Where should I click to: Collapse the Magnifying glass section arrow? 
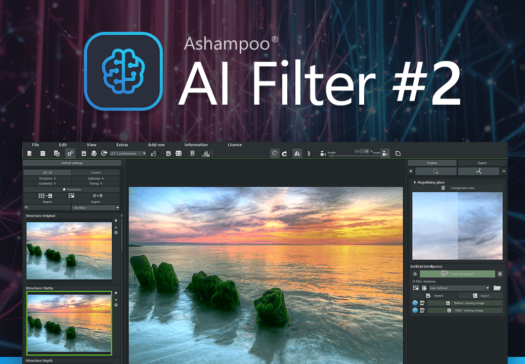click(415, 183)
